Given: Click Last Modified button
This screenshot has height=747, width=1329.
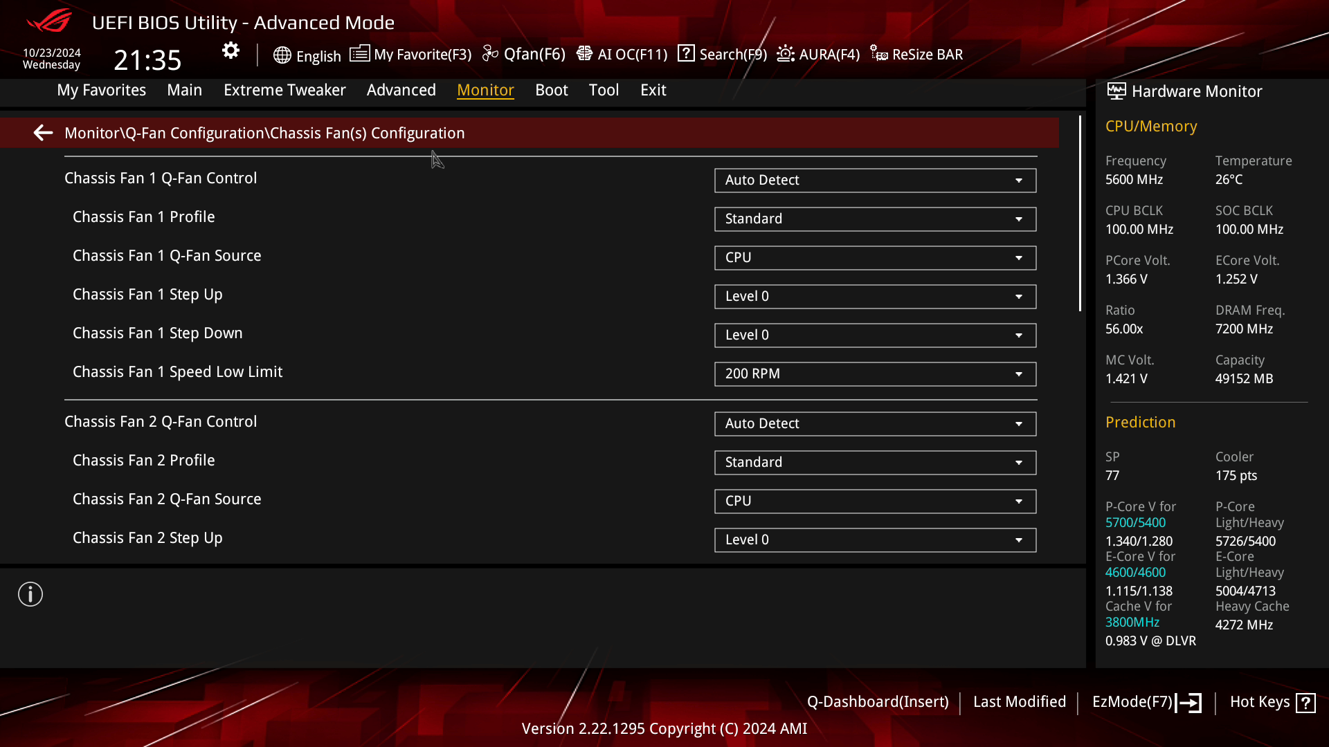Looking at the screenshot, I should click(x=1020, y=701).
